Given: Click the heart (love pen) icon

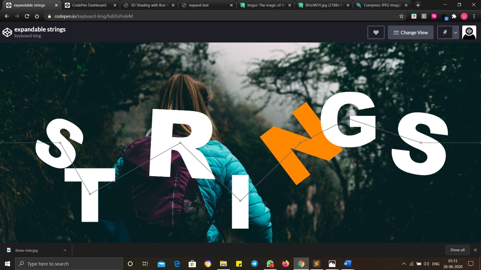Looking at the screenshot, I should (376, 32).
